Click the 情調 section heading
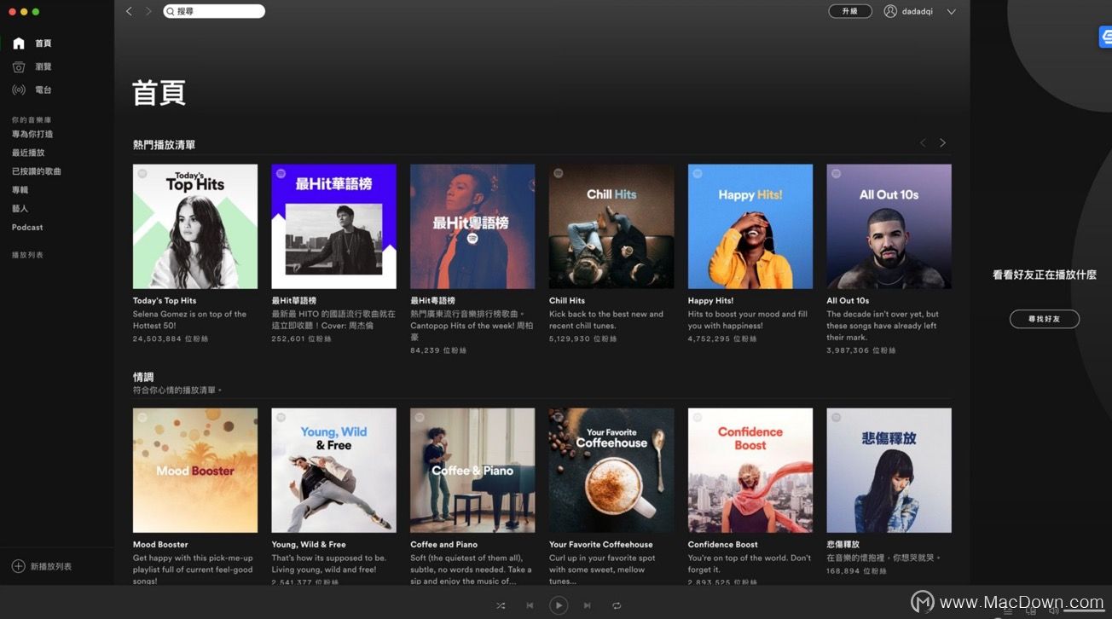Image resolution: width=1112 pixels, height=619 pixels. point(143,377)
